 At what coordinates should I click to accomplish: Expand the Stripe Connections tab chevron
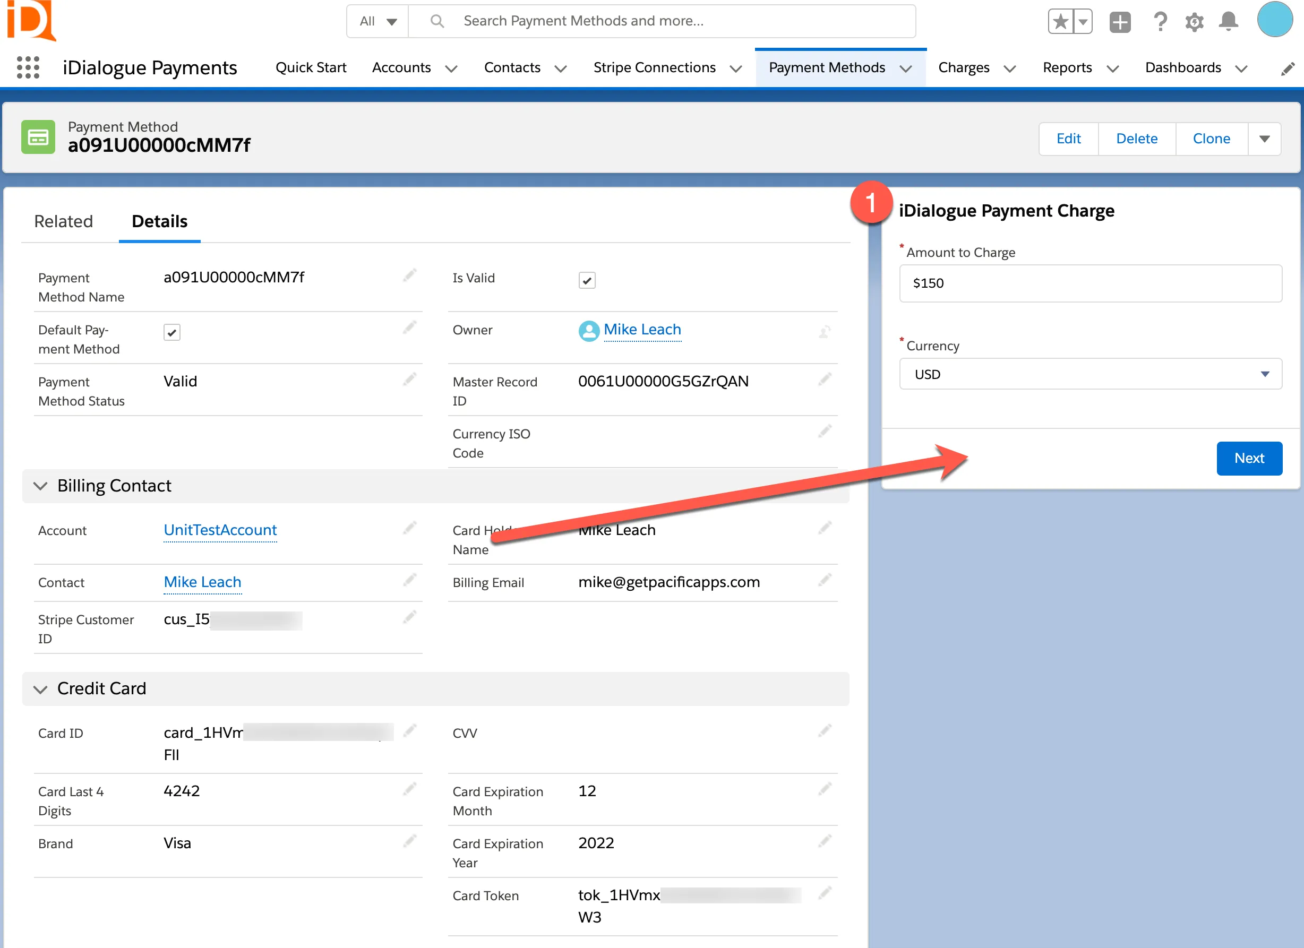[735, 69]
